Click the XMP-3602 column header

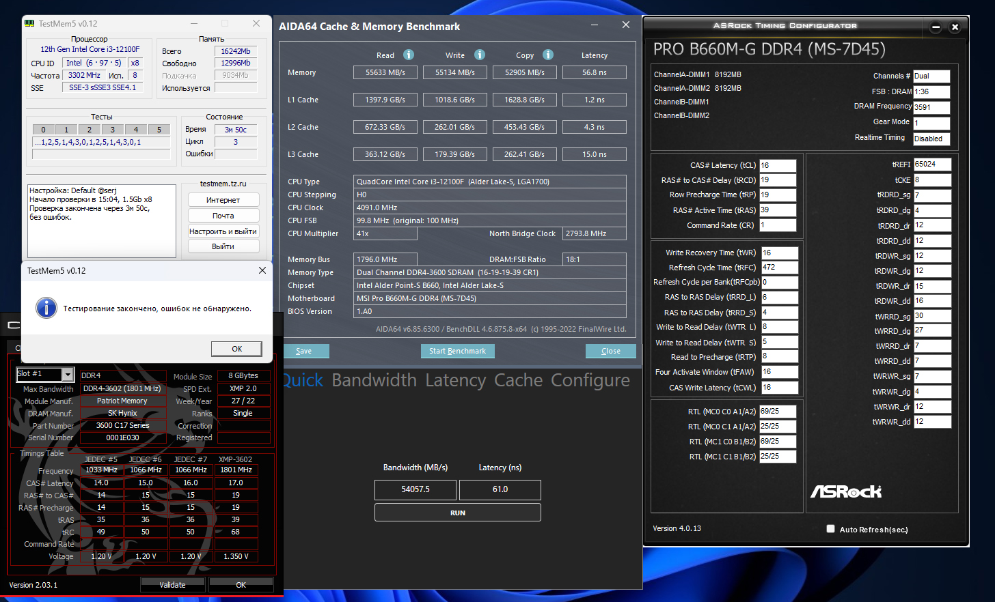pyautogui.click(x=236, y=459)
